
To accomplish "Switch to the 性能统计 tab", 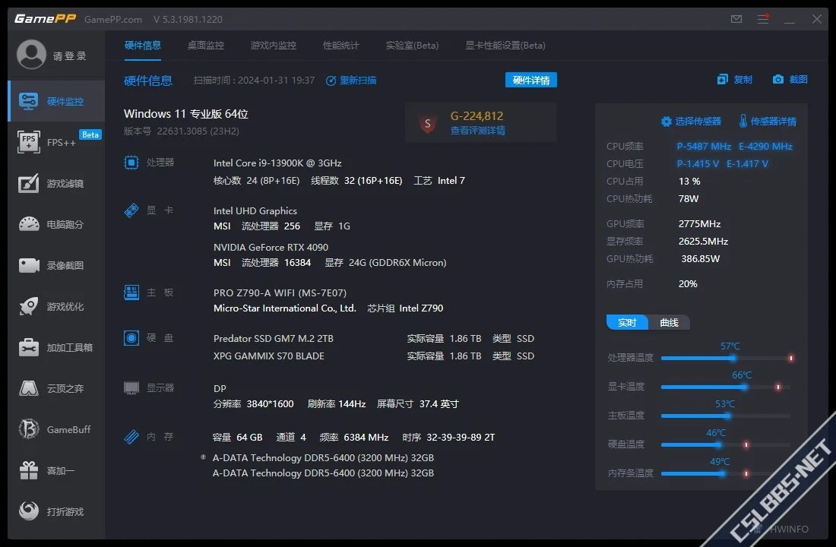I will click(341, 46).
